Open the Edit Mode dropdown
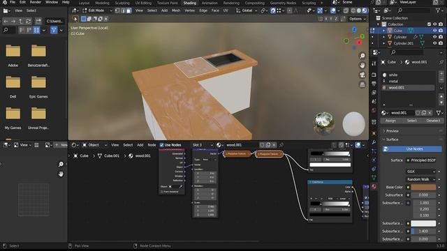Screen dimensions: 447x251 pyautogui.click(x=97, y=10)
